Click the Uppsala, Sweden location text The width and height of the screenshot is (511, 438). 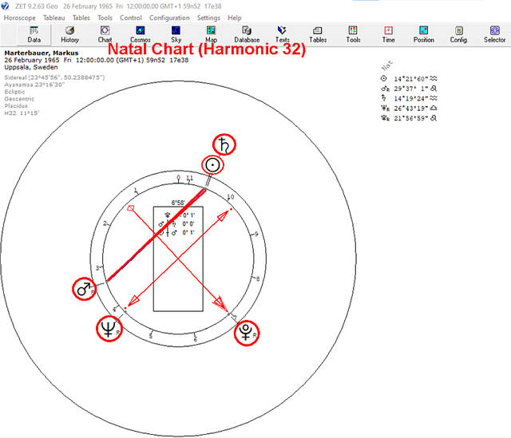tap(31, 67)
